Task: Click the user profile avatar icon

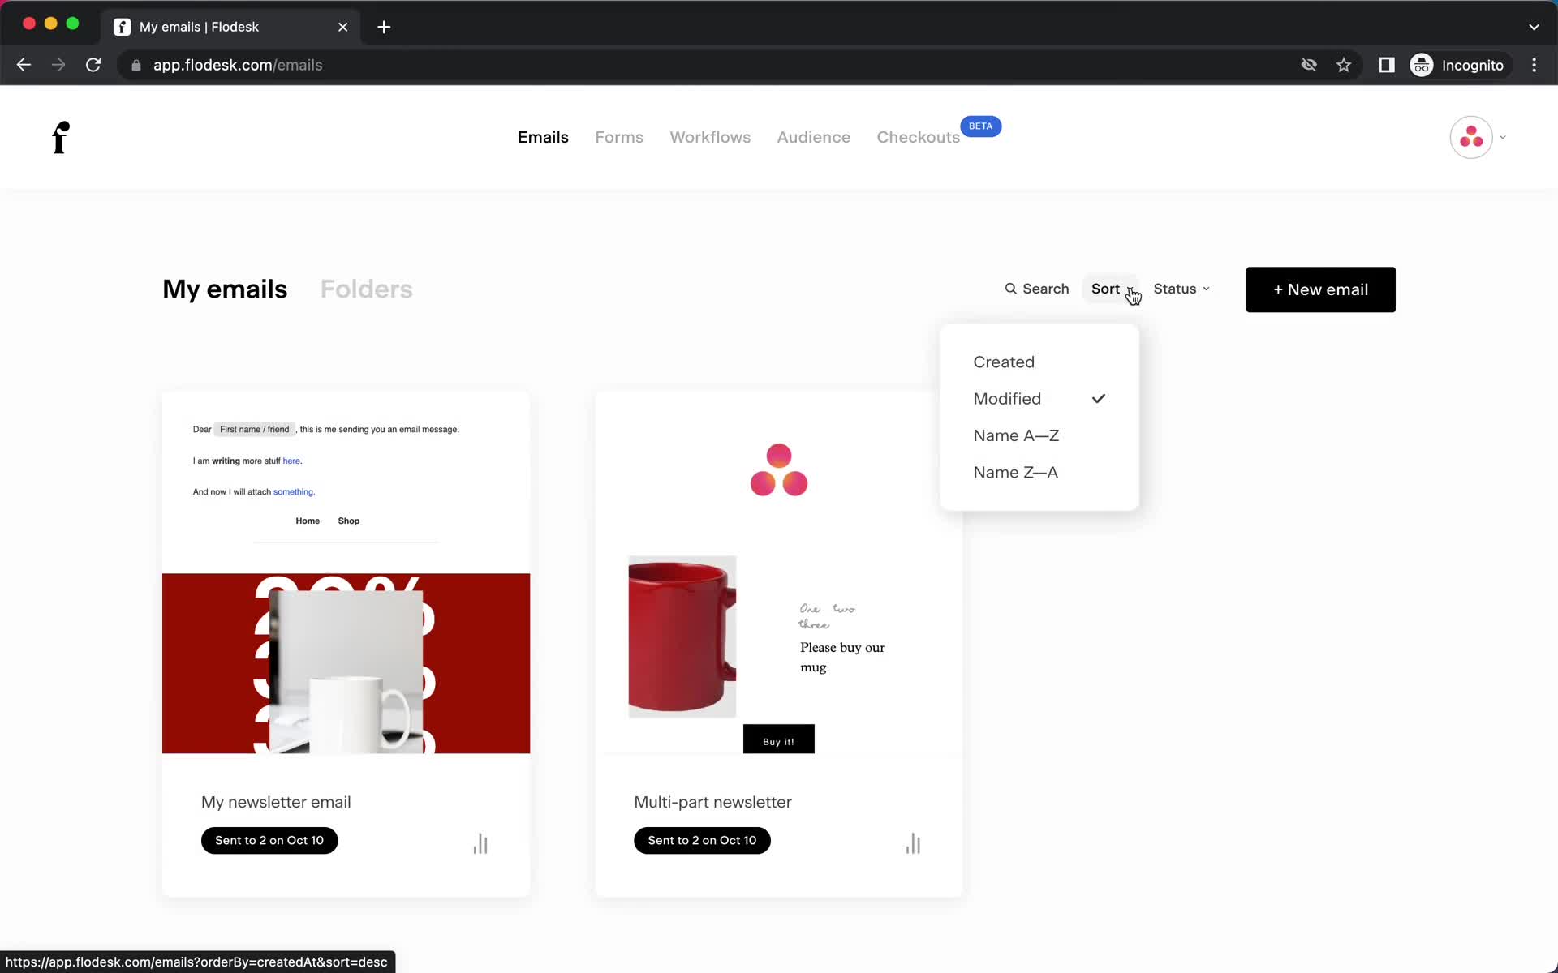Action: (1470, 137)
